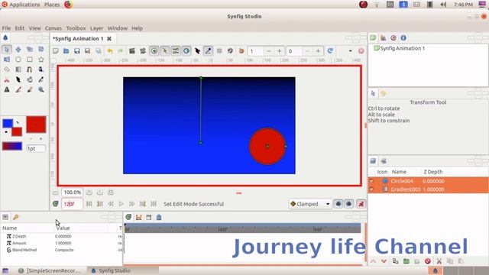Click the large red fill color swatch
Viewport: 489px width, 275px height.
[x=36, y=125]
